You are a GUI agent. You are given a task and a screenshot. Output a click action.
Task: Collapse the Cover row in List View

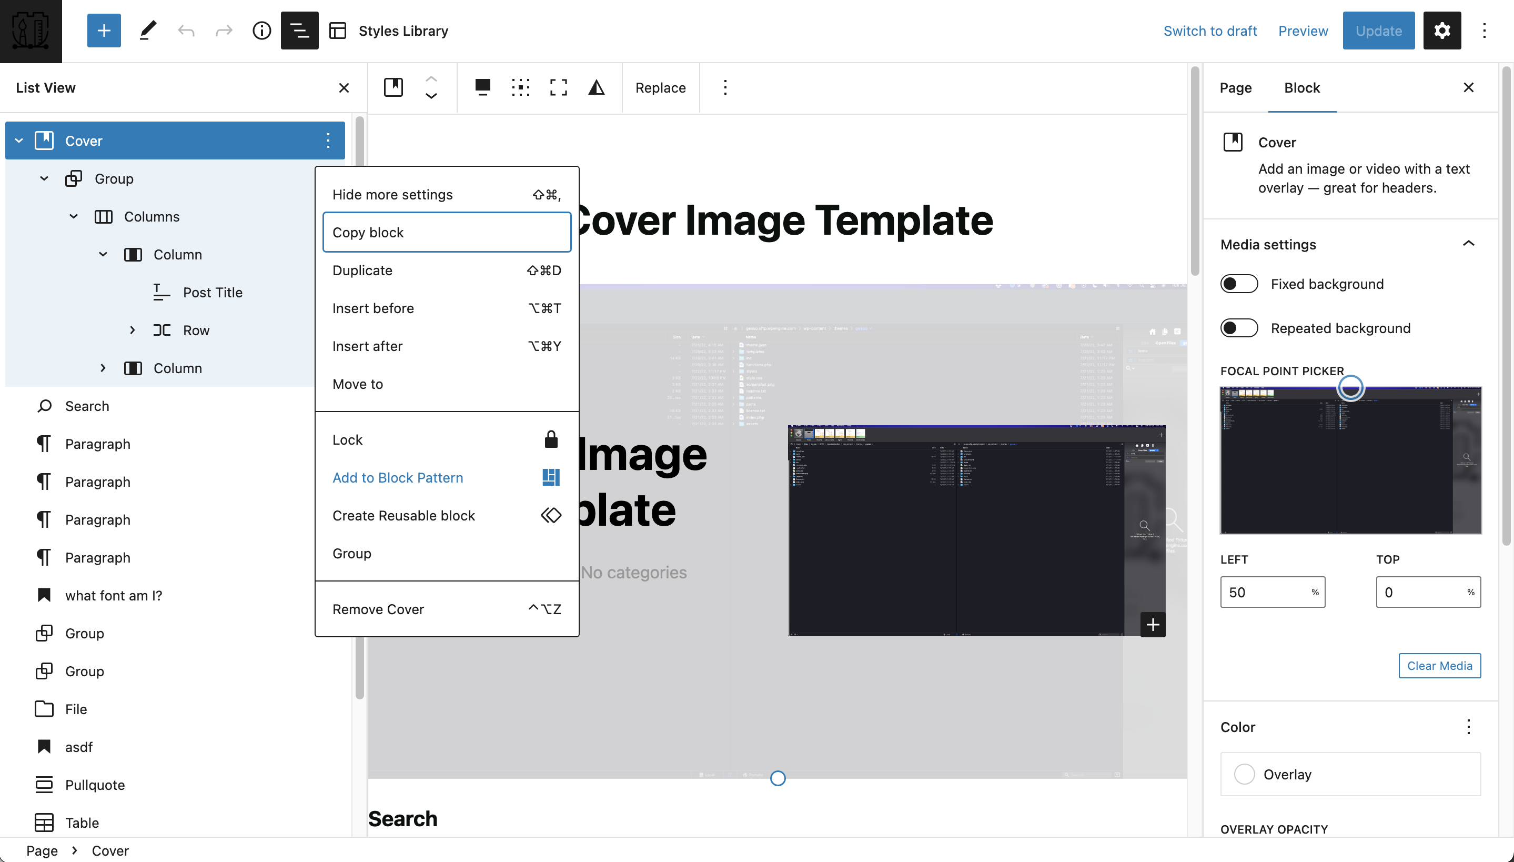pos(19,141)
